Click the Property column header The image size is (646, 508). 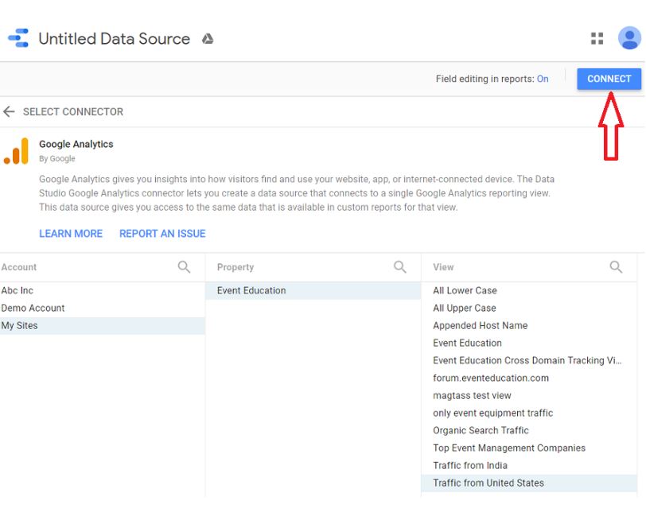(x=235, y=267)
